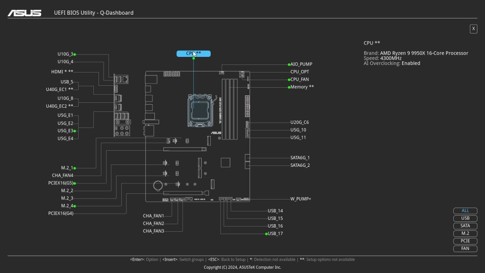Click the USB_17 header label
This screenshot has height=273, width=485.
[275, 234]
